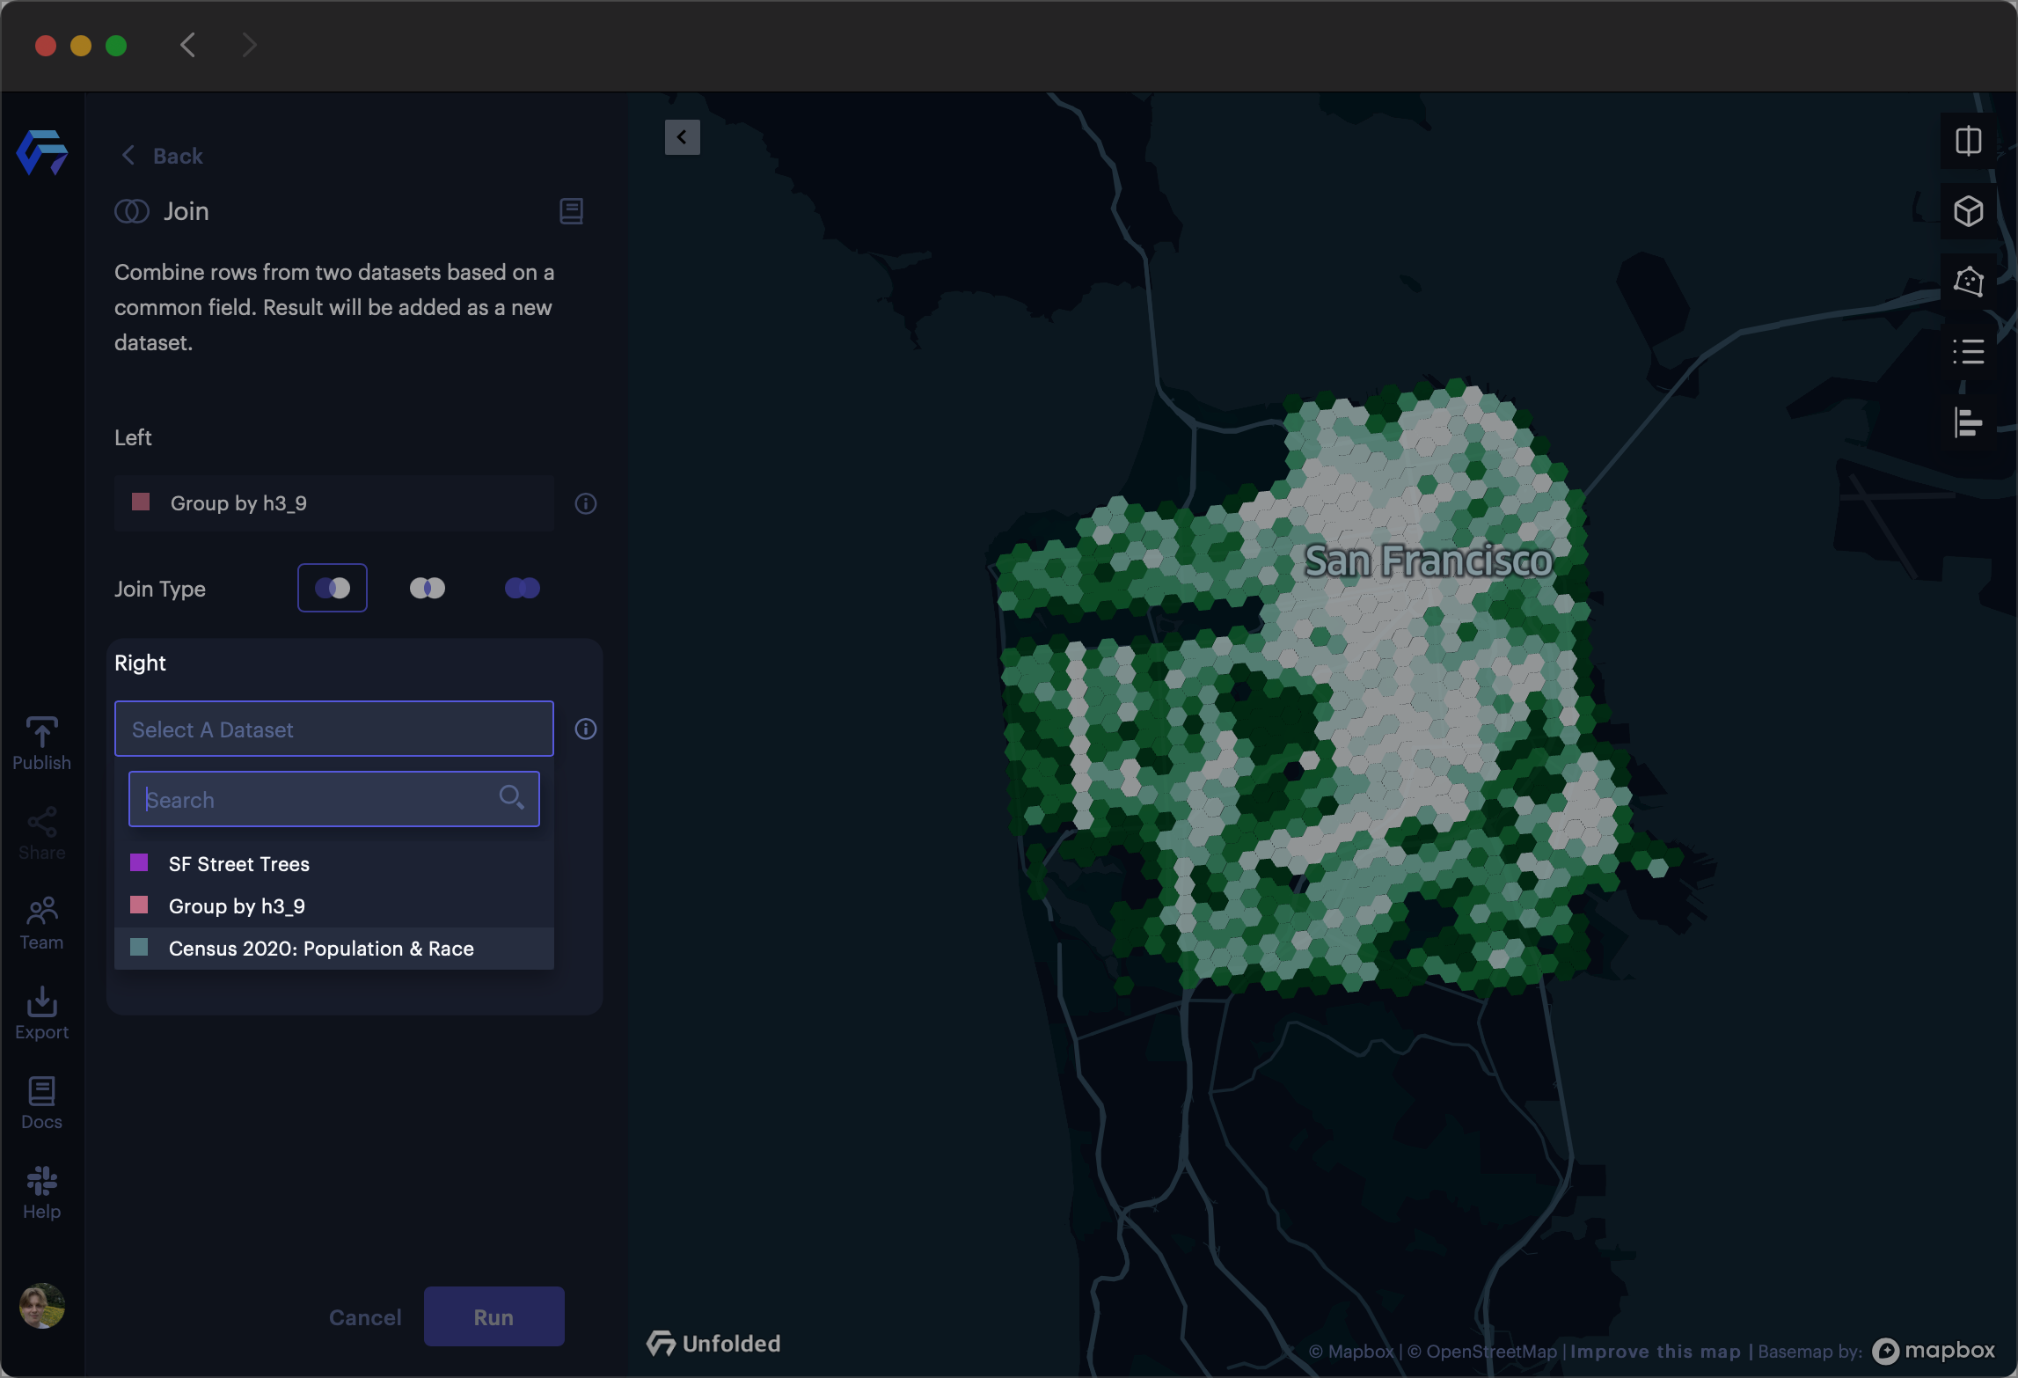Collapse the side panel arrow

tap(682, 137)
